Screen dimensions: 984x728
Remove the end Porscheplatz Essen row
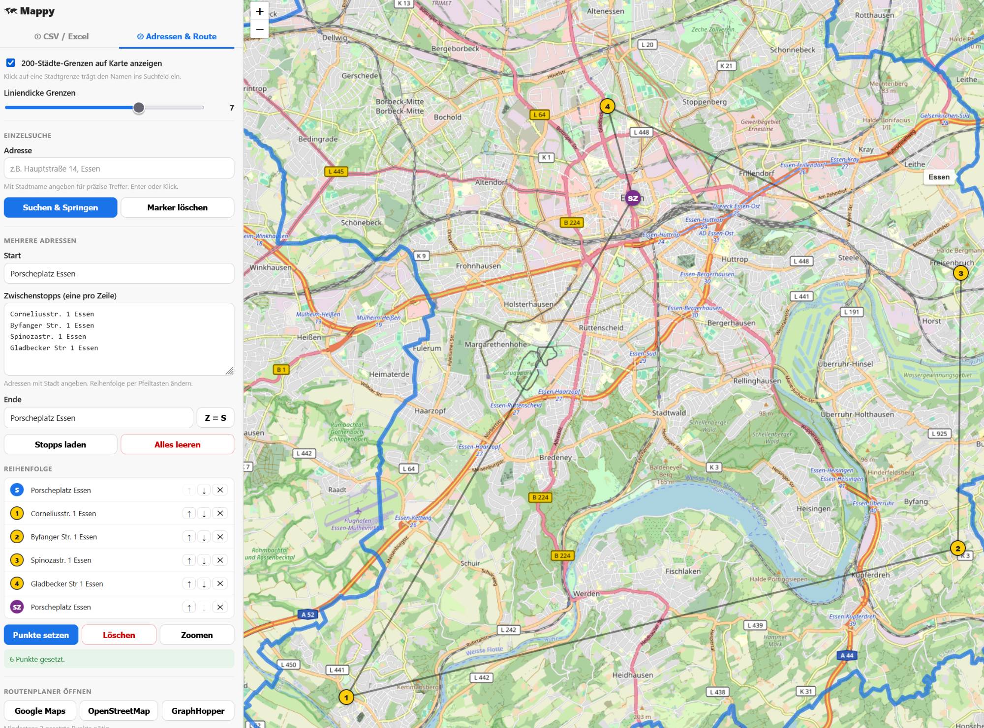pyautogui.click(x=220, y=608)
